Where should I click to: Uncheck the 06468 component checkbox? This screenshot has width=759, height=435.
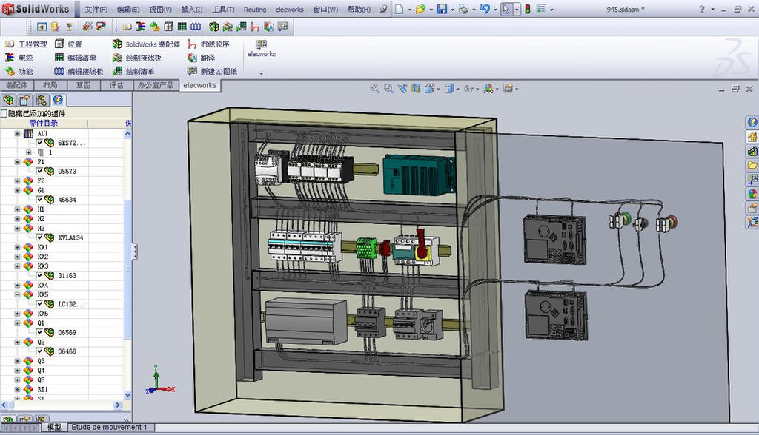[x=40, y=351]
